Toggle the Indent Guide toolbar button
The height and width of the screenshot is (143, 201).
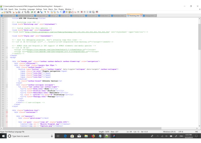[64, 12]
